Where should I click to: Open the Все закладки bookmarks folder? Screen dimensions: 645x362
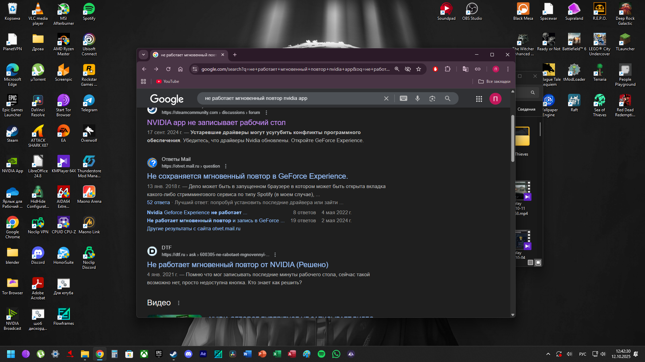(x=494, y=81)
